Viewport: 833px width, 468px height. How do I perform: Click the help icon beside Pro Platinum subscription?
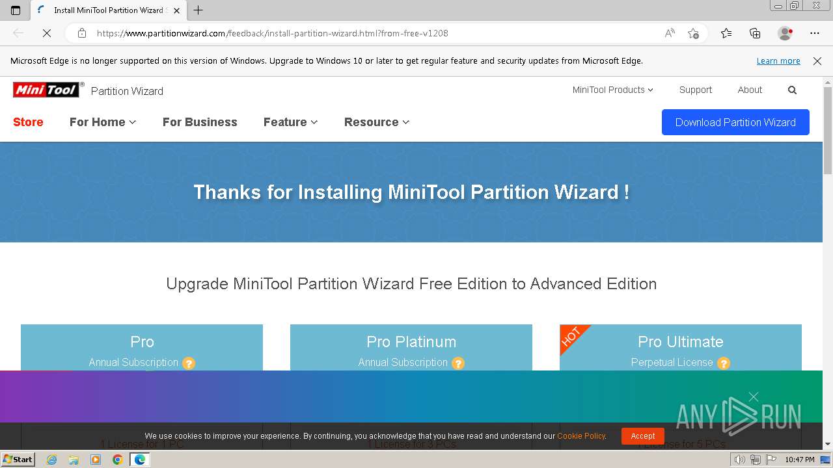pos(458,363)
